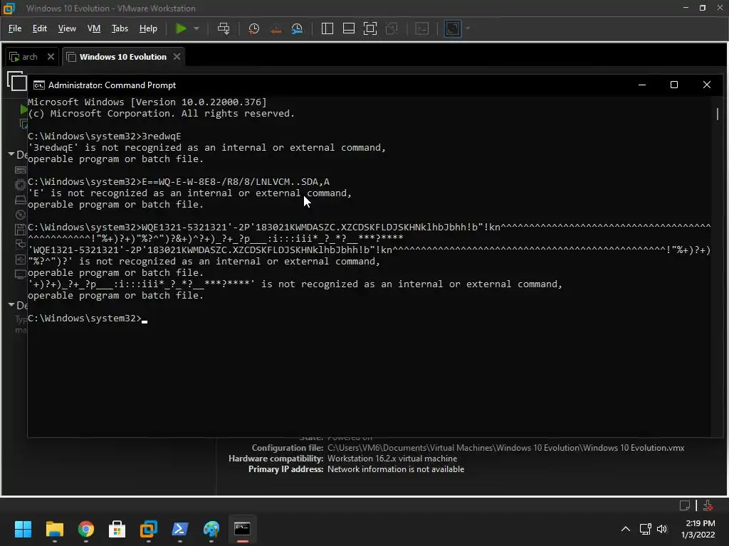Switch to VMware Workstation taskbar icon
729x546 pixels.
tap(149, 529)
